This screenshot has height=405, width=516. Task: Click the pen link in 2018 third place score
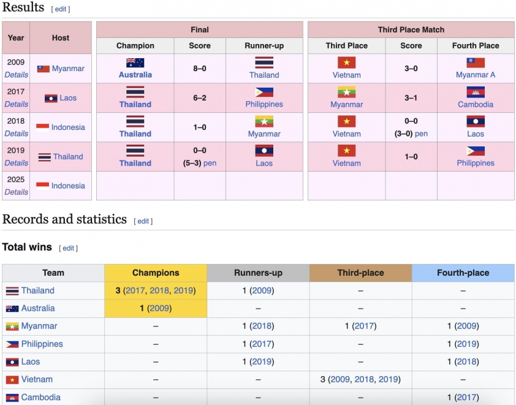[421, 134]
